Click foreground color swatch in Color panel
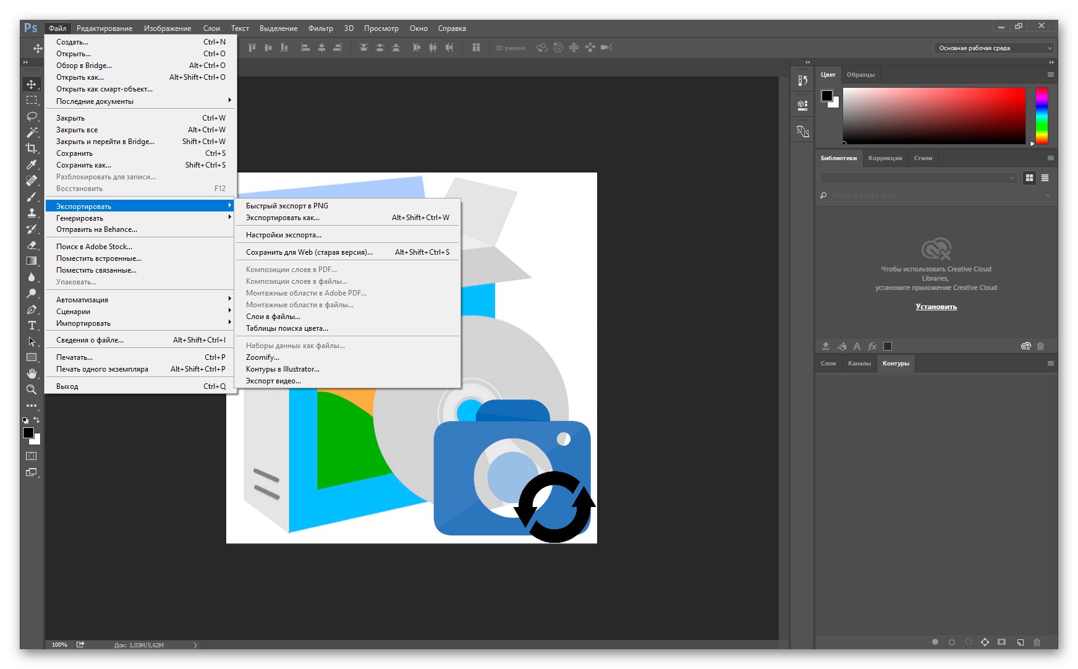Viewport: 1078px width, 669px height. [826, 96]
